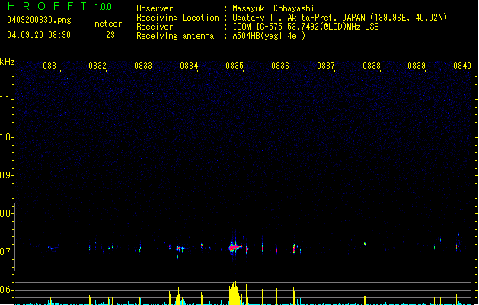The height and width of the screenshot is (305, 479).
Task: Click the 1.0 kHz axis label
Action: pyautogui.click(x=6, y=137)
